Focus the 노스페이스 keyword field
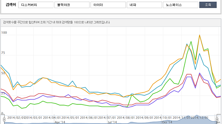This screenshot has width=222, height=124. point(180,5)
